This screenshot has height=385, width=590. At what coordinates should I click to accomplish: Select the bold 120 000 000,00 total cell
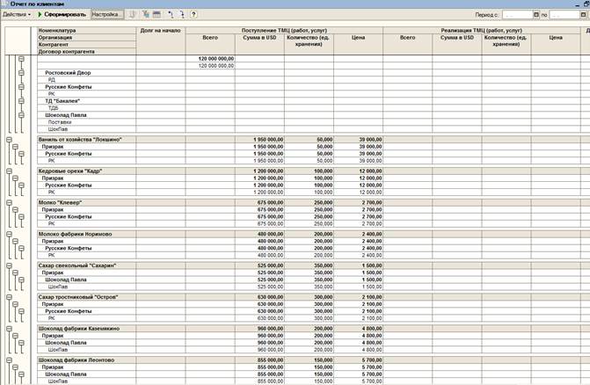[x=210, y=59]
